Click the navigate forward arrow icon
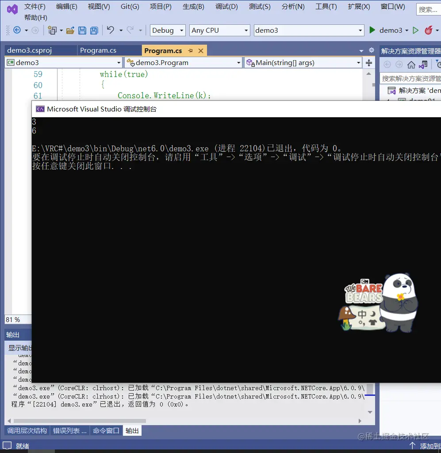Image resolution: width=441 pixels, height=453 pixels. [35, 30]
